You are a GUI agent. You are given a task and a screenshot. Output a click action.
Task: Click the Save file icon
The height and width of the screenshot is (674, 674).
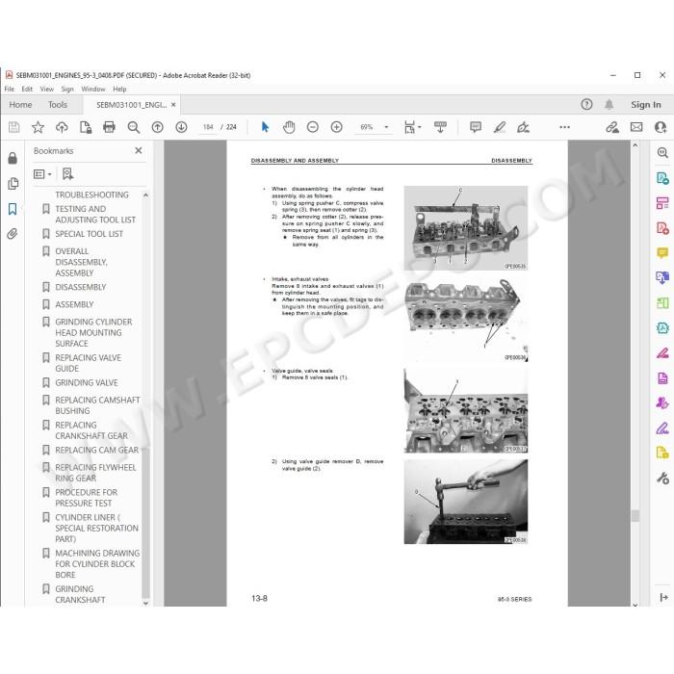tap(13, 127)
